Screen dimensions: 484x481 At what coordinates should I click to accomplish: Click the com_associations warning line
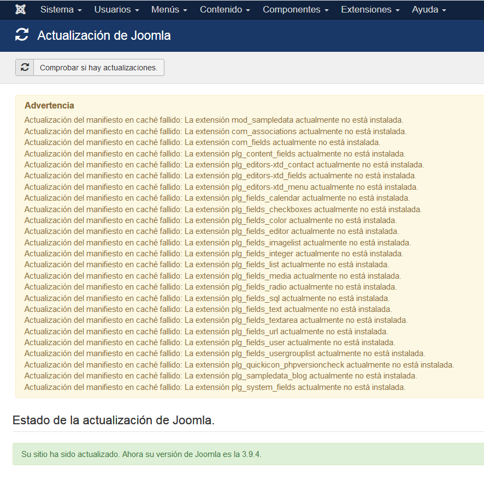pyautogui.click(x=215, y=131)
